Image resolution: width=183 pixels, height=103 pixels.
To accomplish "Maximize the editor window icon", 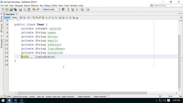I will pos(182,14).
